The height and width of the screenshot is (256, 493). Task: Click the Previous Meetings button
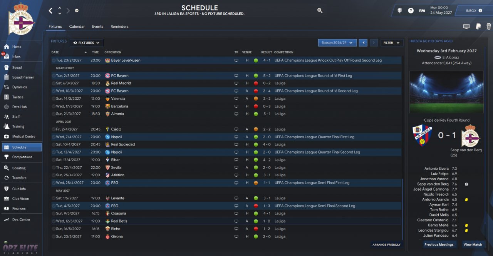[x=439, y=244]
